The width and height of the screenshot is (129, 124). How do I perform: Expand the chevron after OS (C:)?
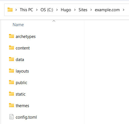(x=57, y=10)
